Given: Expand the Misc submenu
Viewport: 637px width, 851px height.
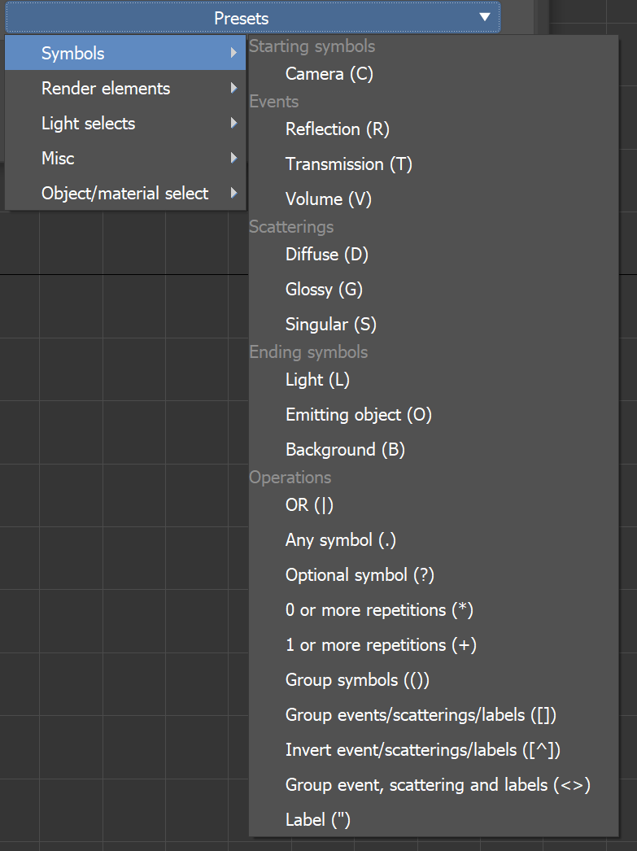Looking at the screenshot, I should [x=57, y=158].
